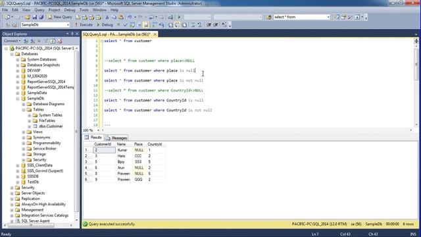Click the Results to Text icon
This screenshot has height=237, width=421.
coord(170,25)
